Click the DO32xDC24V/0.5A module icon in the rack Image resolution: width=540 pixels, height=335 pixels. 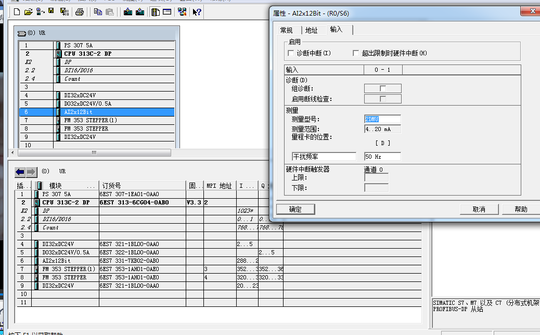pos(58,104)
